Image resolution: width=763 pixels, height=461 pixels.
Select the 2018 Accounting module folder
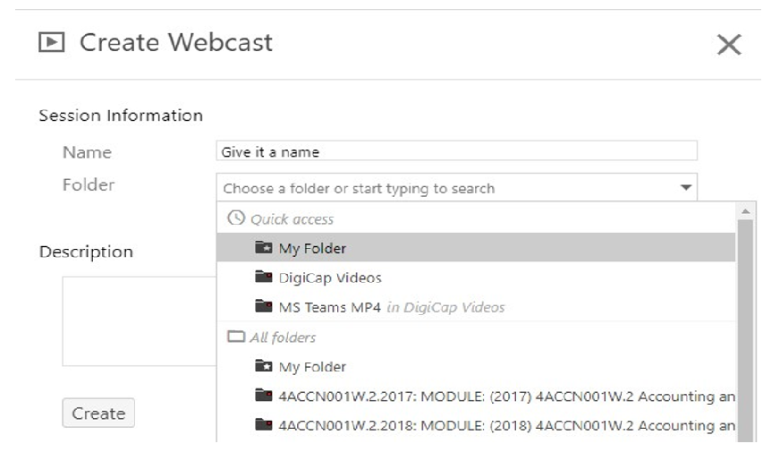point(476,425)
